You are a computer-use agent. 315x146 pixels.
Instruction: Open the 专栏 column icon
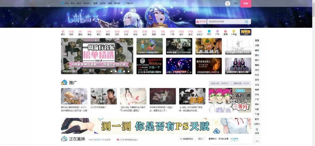[x=209, y=33]
